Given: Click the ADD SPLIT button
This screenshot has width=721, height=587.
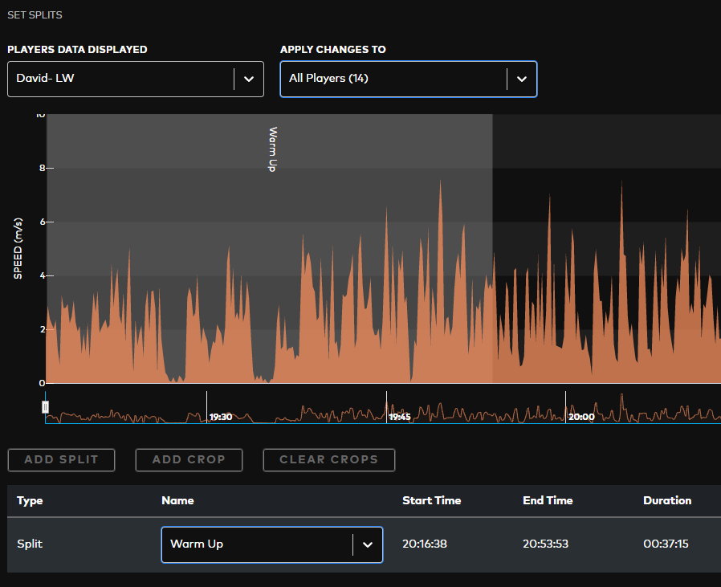Looking at the screenshot, I should tap(61, 459).
